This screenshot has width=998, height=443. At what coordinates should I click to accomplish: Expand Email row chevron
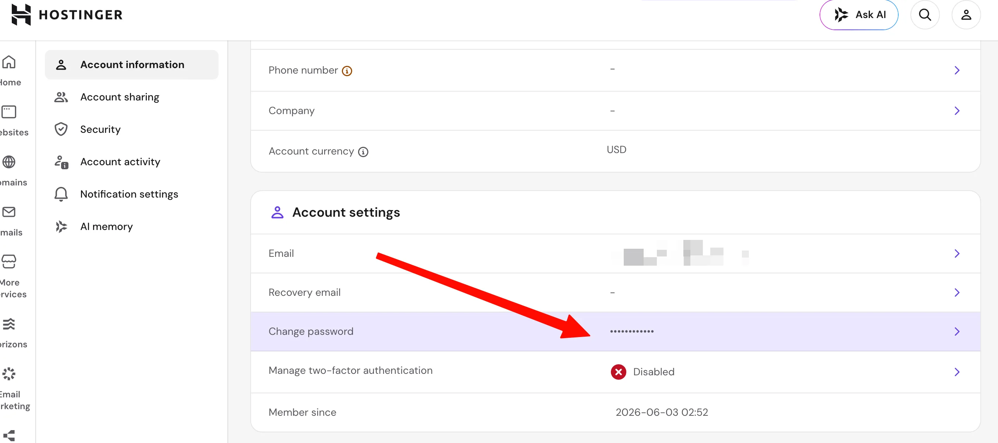[957, 253]
